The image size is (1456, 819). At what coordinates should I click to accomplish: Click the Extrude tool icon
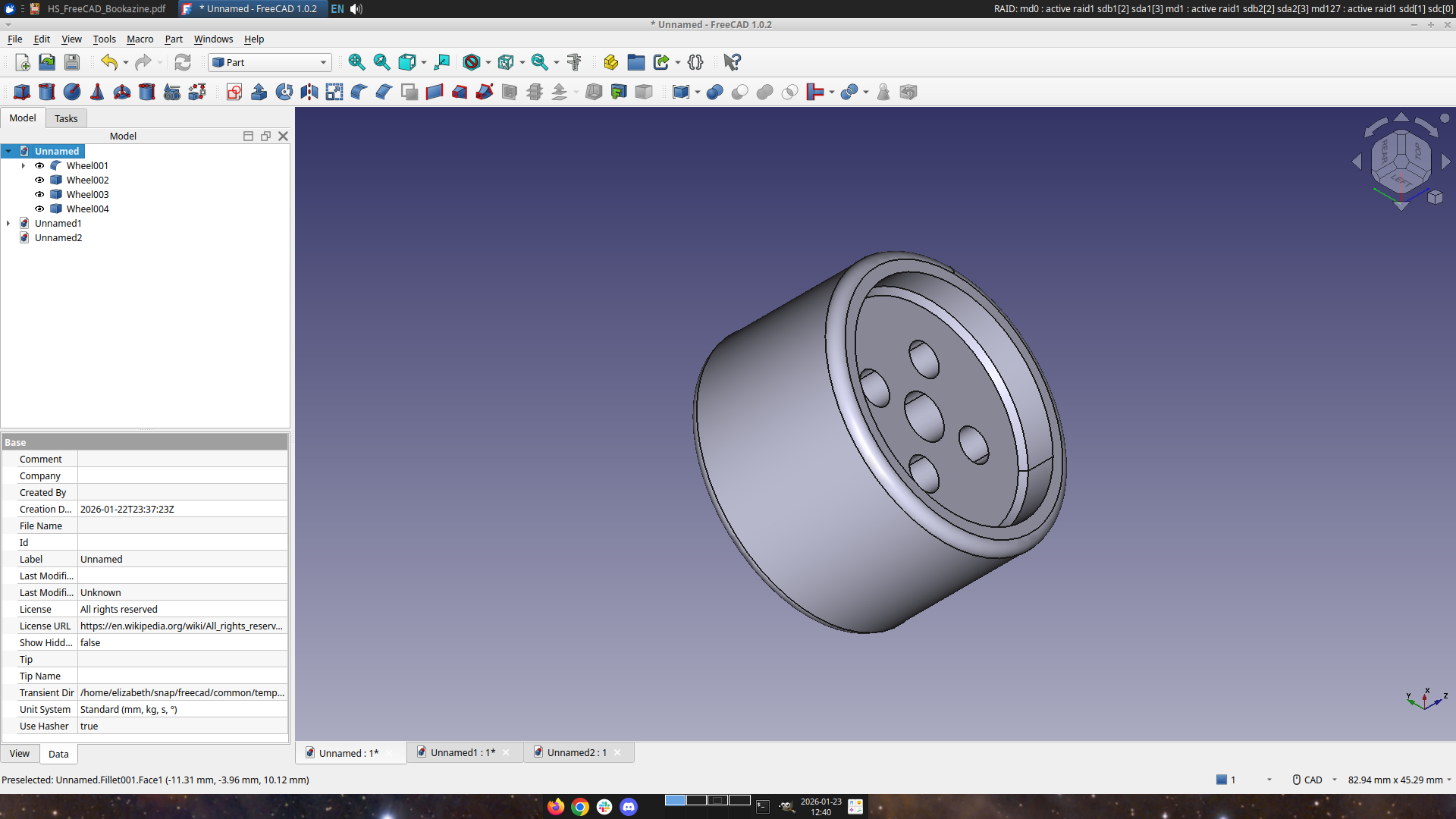coord(259,92)
